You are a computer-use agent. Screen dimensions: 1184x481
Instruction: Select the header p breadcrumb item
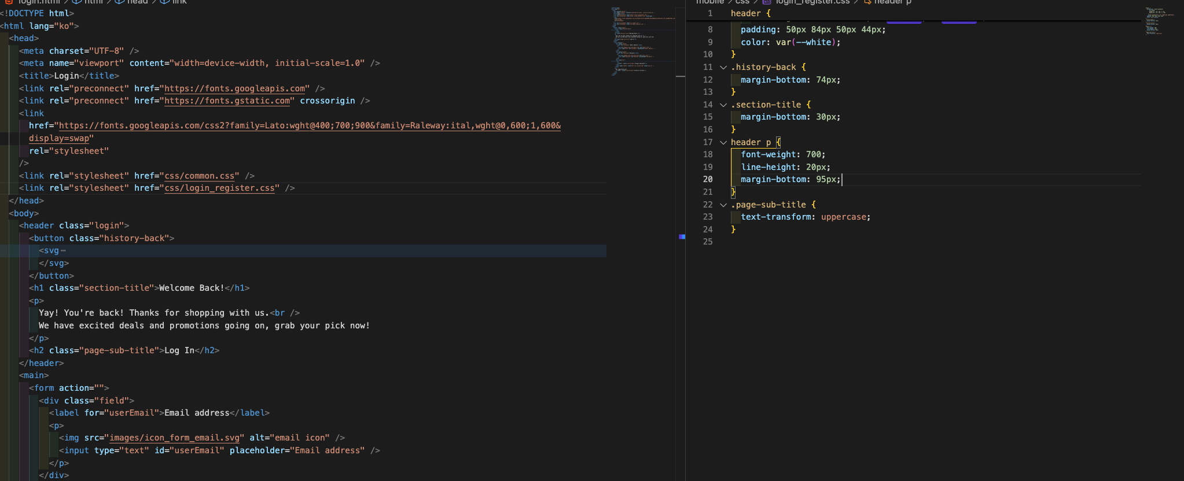892,2
